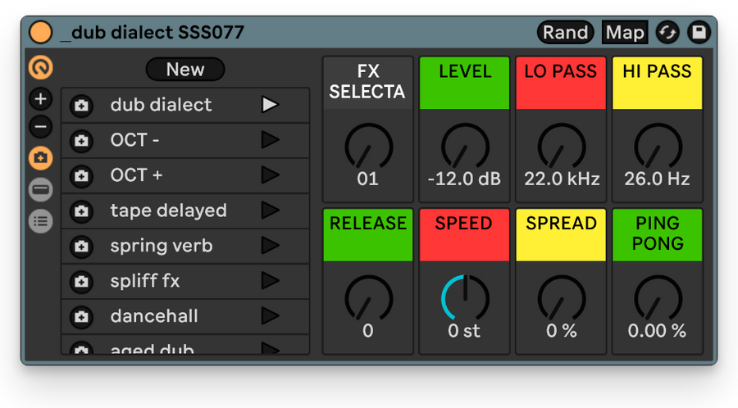Viewport: 738px width, 408px height.
Task: Toggle the macro controls visibility icon
Action: pyautogui.click(x=40, y=68)
